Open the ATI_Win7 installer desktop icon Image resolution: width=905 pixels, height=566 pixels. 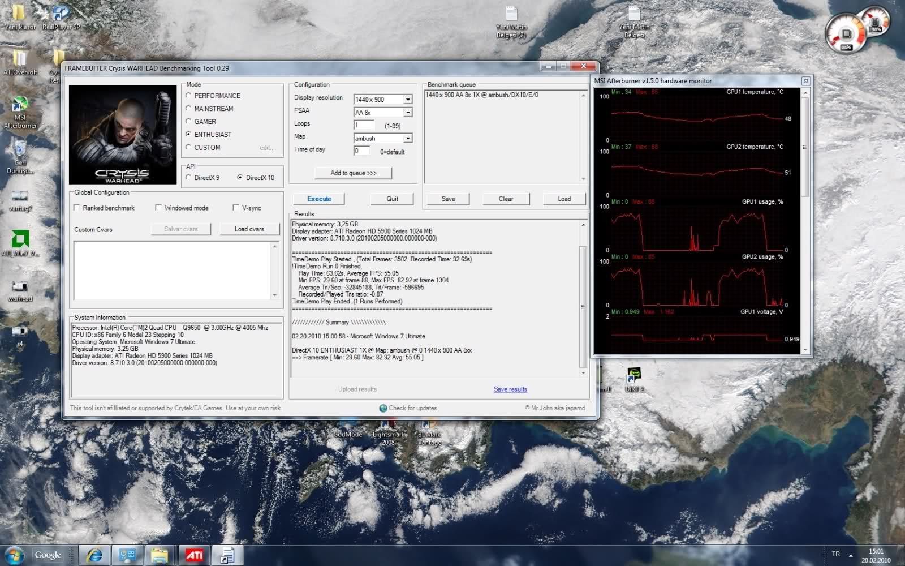click(20, 243)
